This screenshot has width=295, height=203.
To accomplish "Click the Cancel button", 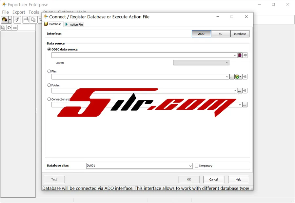I will point(213,179).
